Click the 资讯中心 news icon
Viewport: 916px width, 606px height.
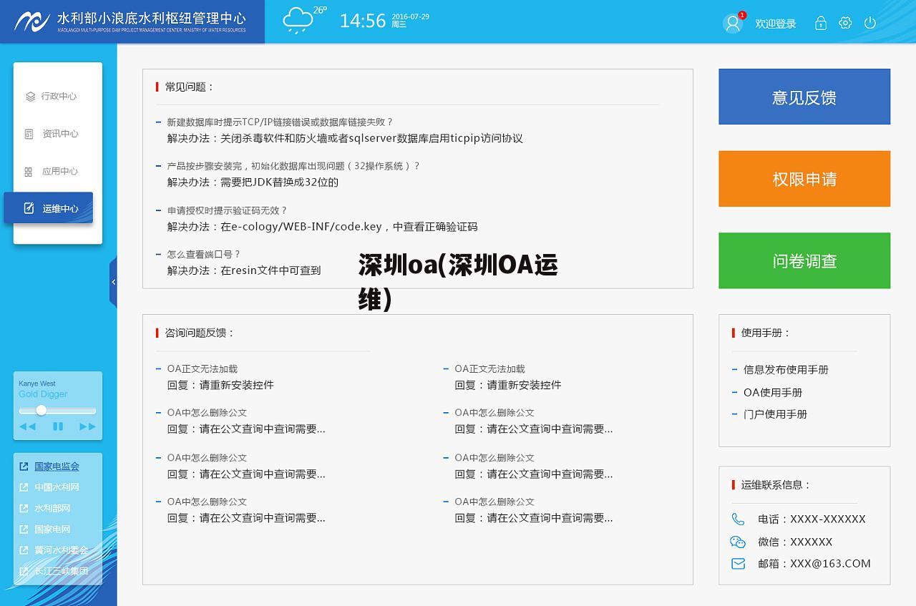click(29, 134)
